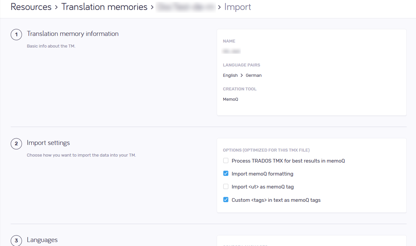
Task: Uncheck Import memoQ formatting option
Action: [x=226, y=174]
